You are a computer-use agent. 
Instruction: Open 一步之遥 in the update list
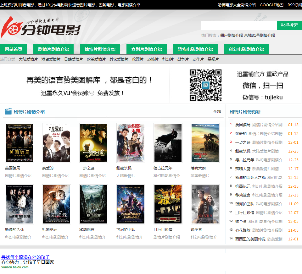(x=243, y=142)
